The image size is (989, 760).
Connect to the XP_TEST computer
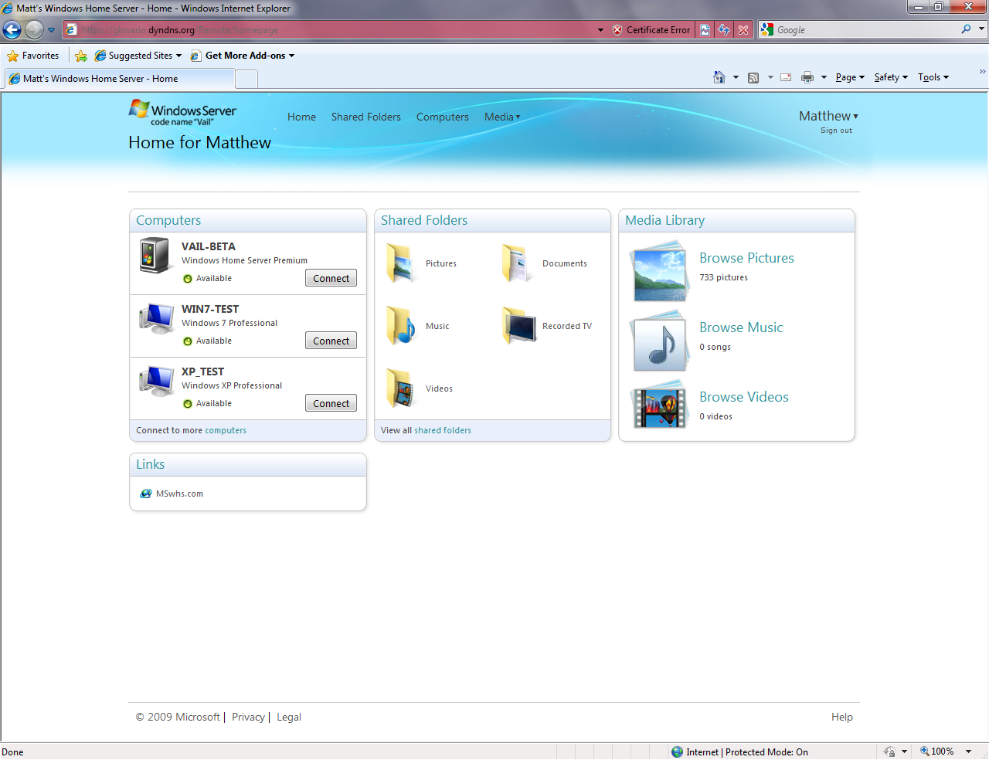(331, 403)
